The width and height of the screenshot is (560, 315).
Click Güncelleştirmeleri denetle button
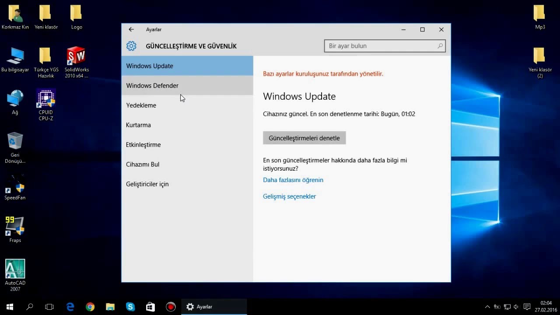pos(304,138)
